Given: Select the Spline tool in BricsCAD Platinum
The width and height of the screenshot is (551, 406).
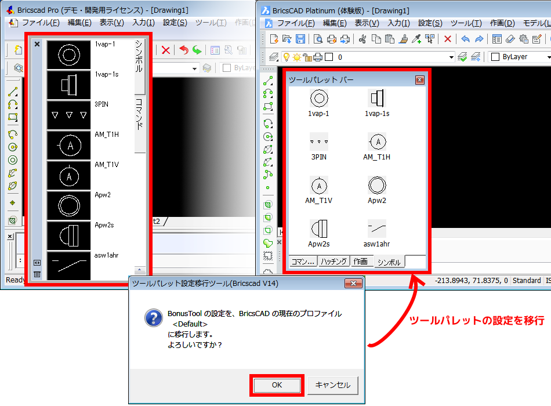Looking at the screenshot, I should point(268,175).
